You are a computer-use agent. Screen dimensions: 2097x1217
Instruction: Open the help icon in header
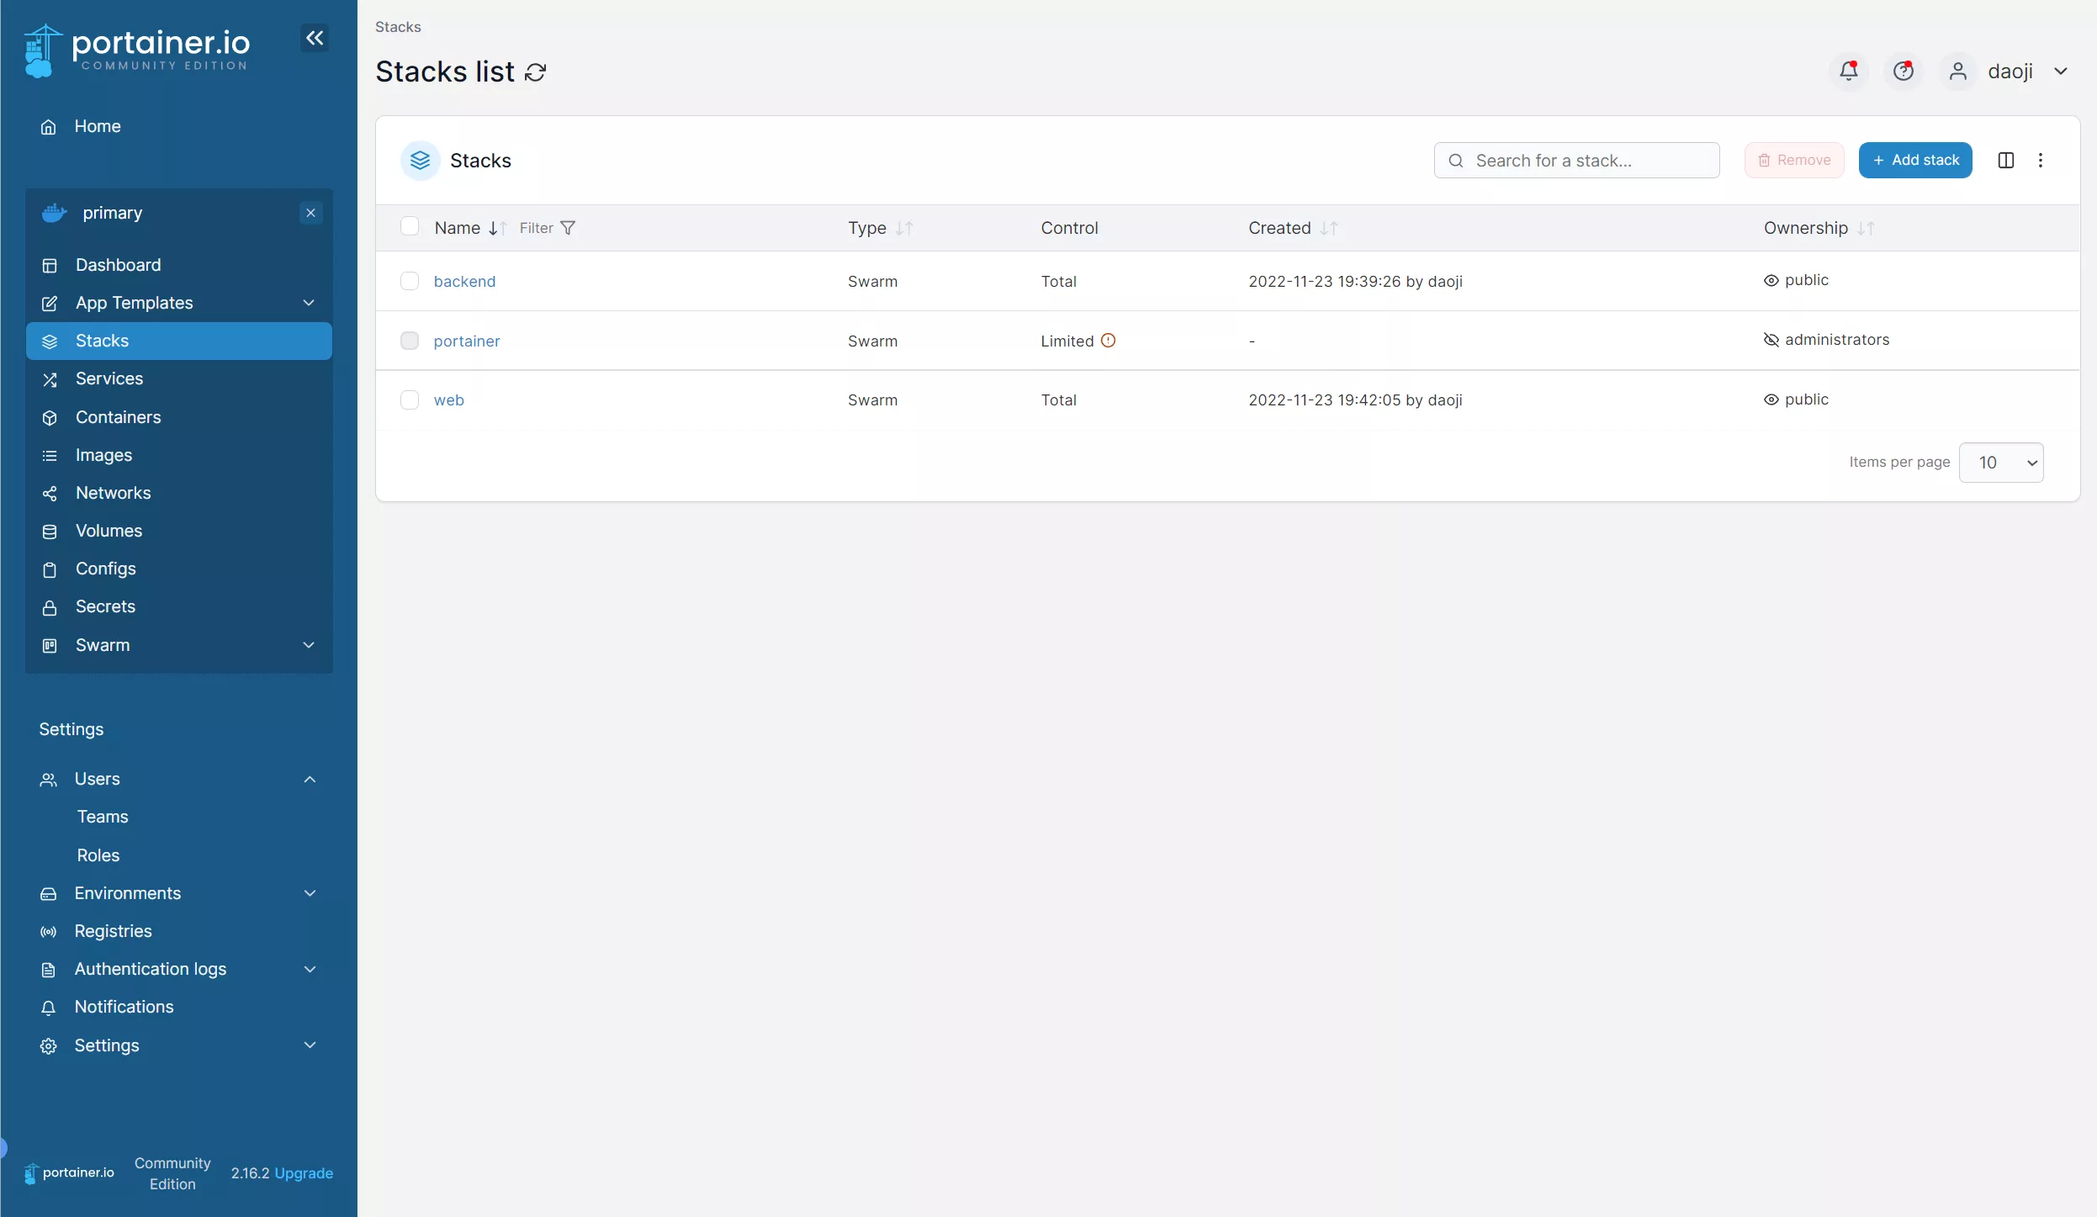(1904, 71)
